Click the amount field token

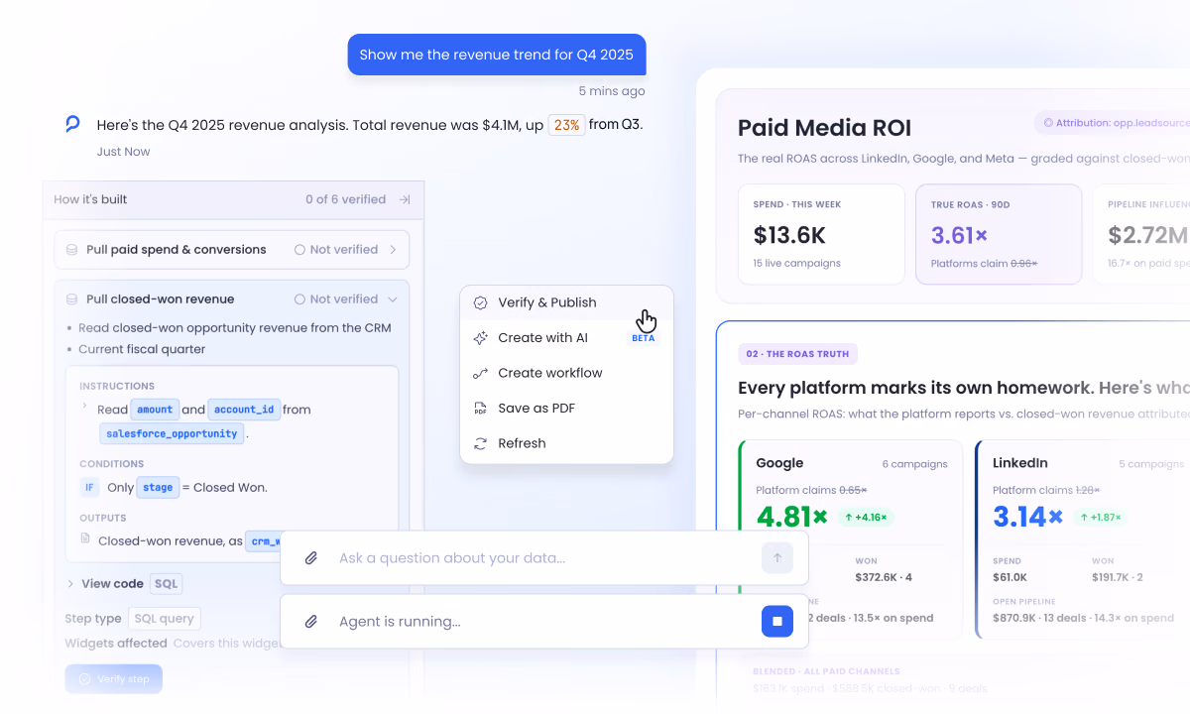click(x=155, y=410)
